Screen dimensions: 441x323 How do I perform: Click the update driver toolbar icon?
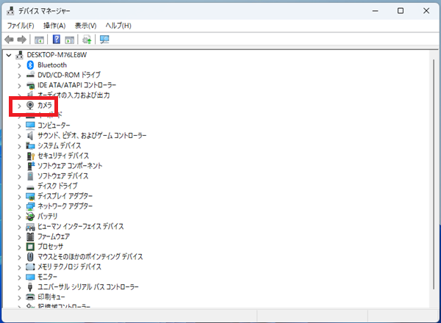[x=87, y=39]
